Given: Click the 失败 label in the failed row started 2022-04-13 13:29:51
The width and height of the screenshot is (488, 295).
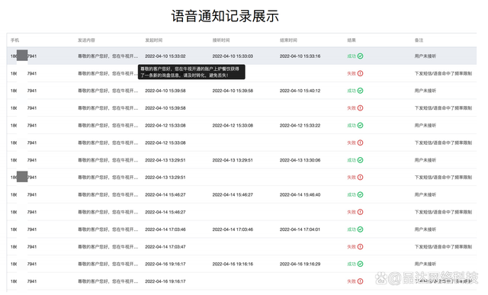Looking at the screenshot, I should tap(352, 178).
